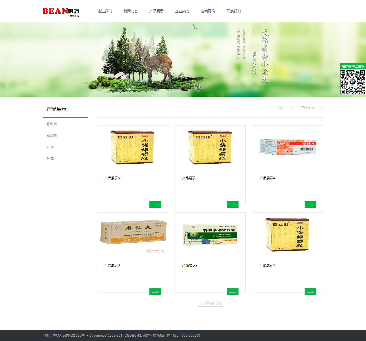Select 联系我们 in the top navigation
The width and height of the screenshot is (366, 341).
(x=234, y=11)
